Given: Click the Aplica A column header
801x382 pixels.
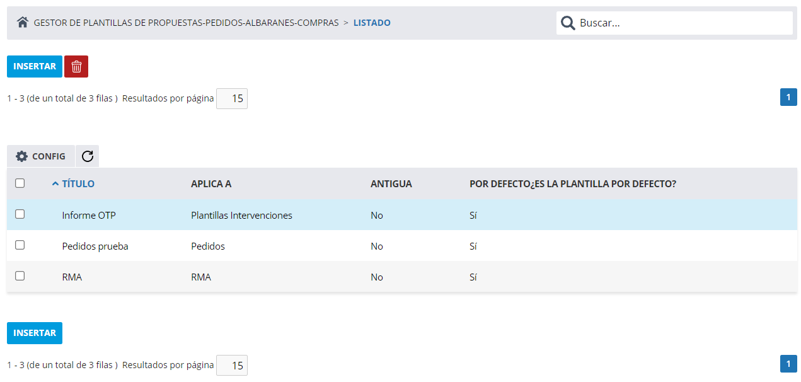Looking at the screenshot, I should coord(211,184).
